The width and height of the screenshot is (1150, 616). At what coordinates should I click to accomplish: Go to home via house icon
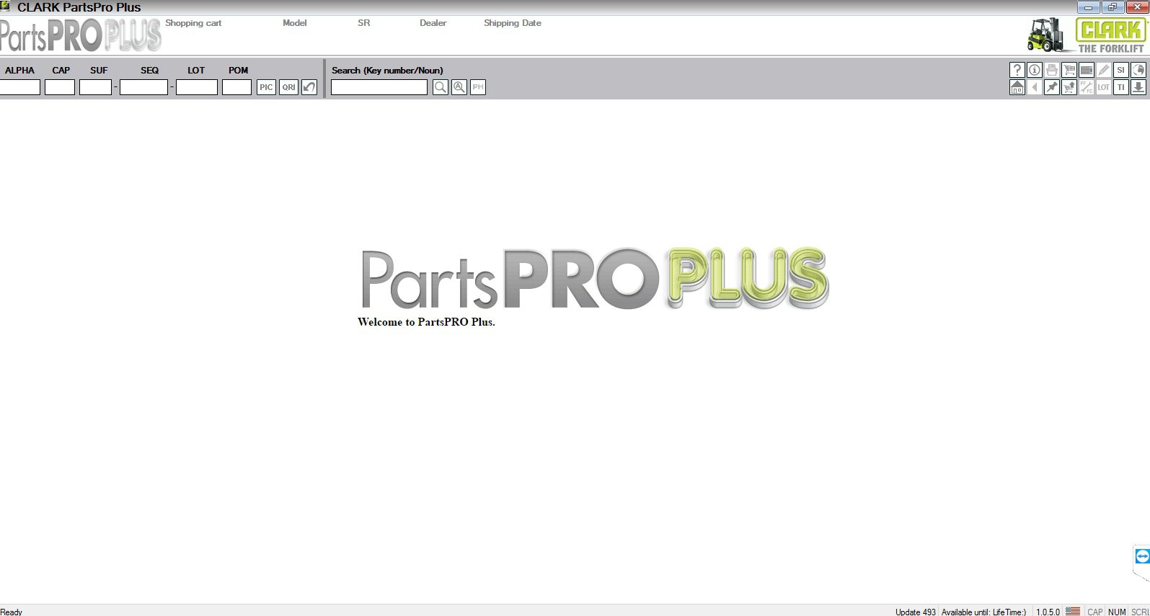(1017, 87)
